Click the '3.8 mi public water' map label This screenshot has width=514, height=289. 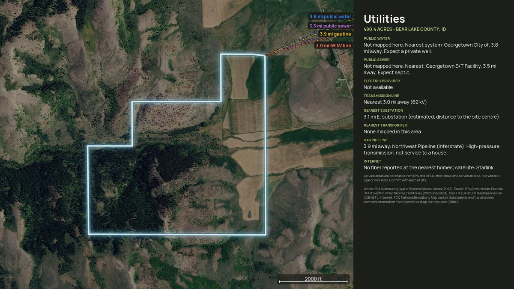click(330, 17)
